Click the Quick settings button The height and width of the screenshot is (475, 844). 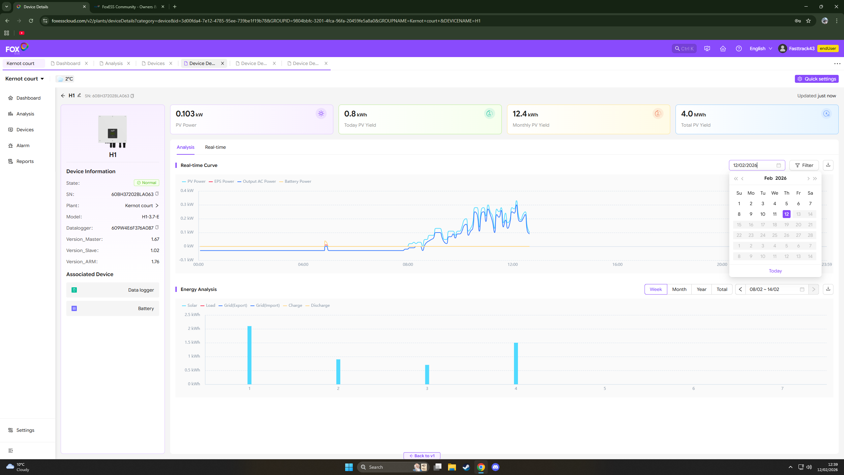click(816, 79)
